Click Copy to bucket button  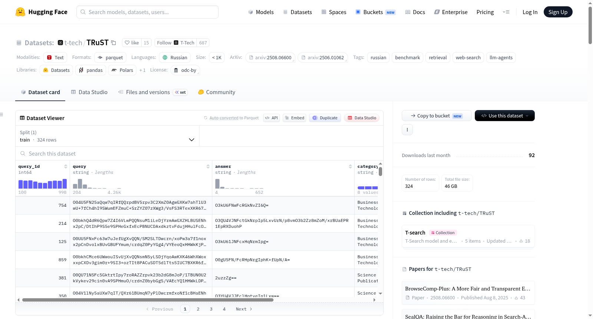click(437, 116)
